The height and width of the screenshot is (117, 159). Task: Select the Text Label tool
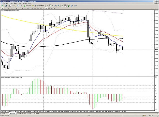click(25, 8)
